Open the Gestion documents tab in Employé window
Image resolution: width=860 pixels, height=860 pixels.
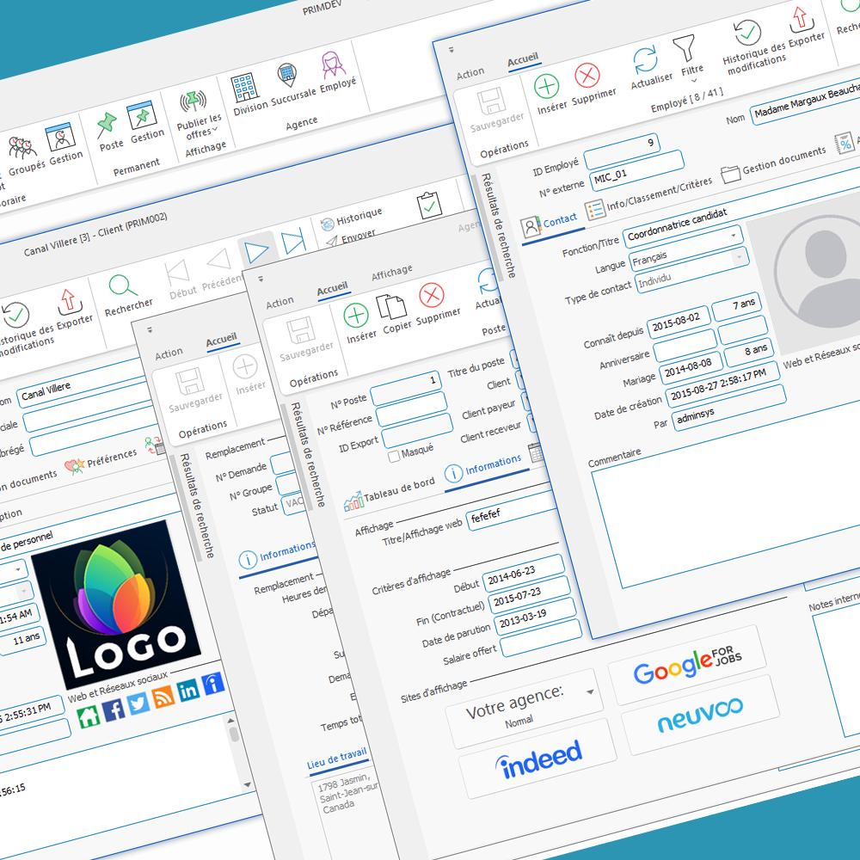tap(773, 163)
